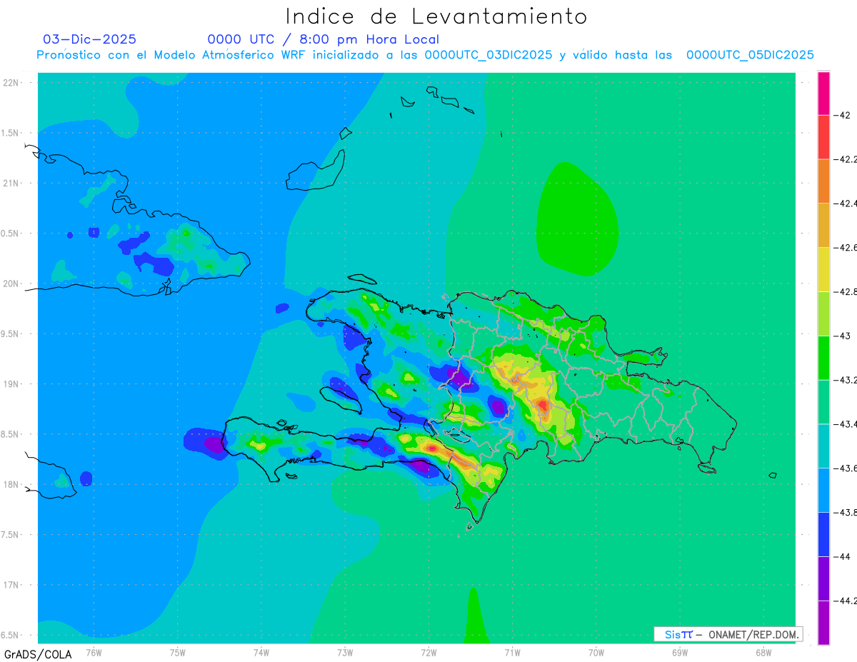Click the "0000UTC_03DIC2025" initialization time

[488, 55]
